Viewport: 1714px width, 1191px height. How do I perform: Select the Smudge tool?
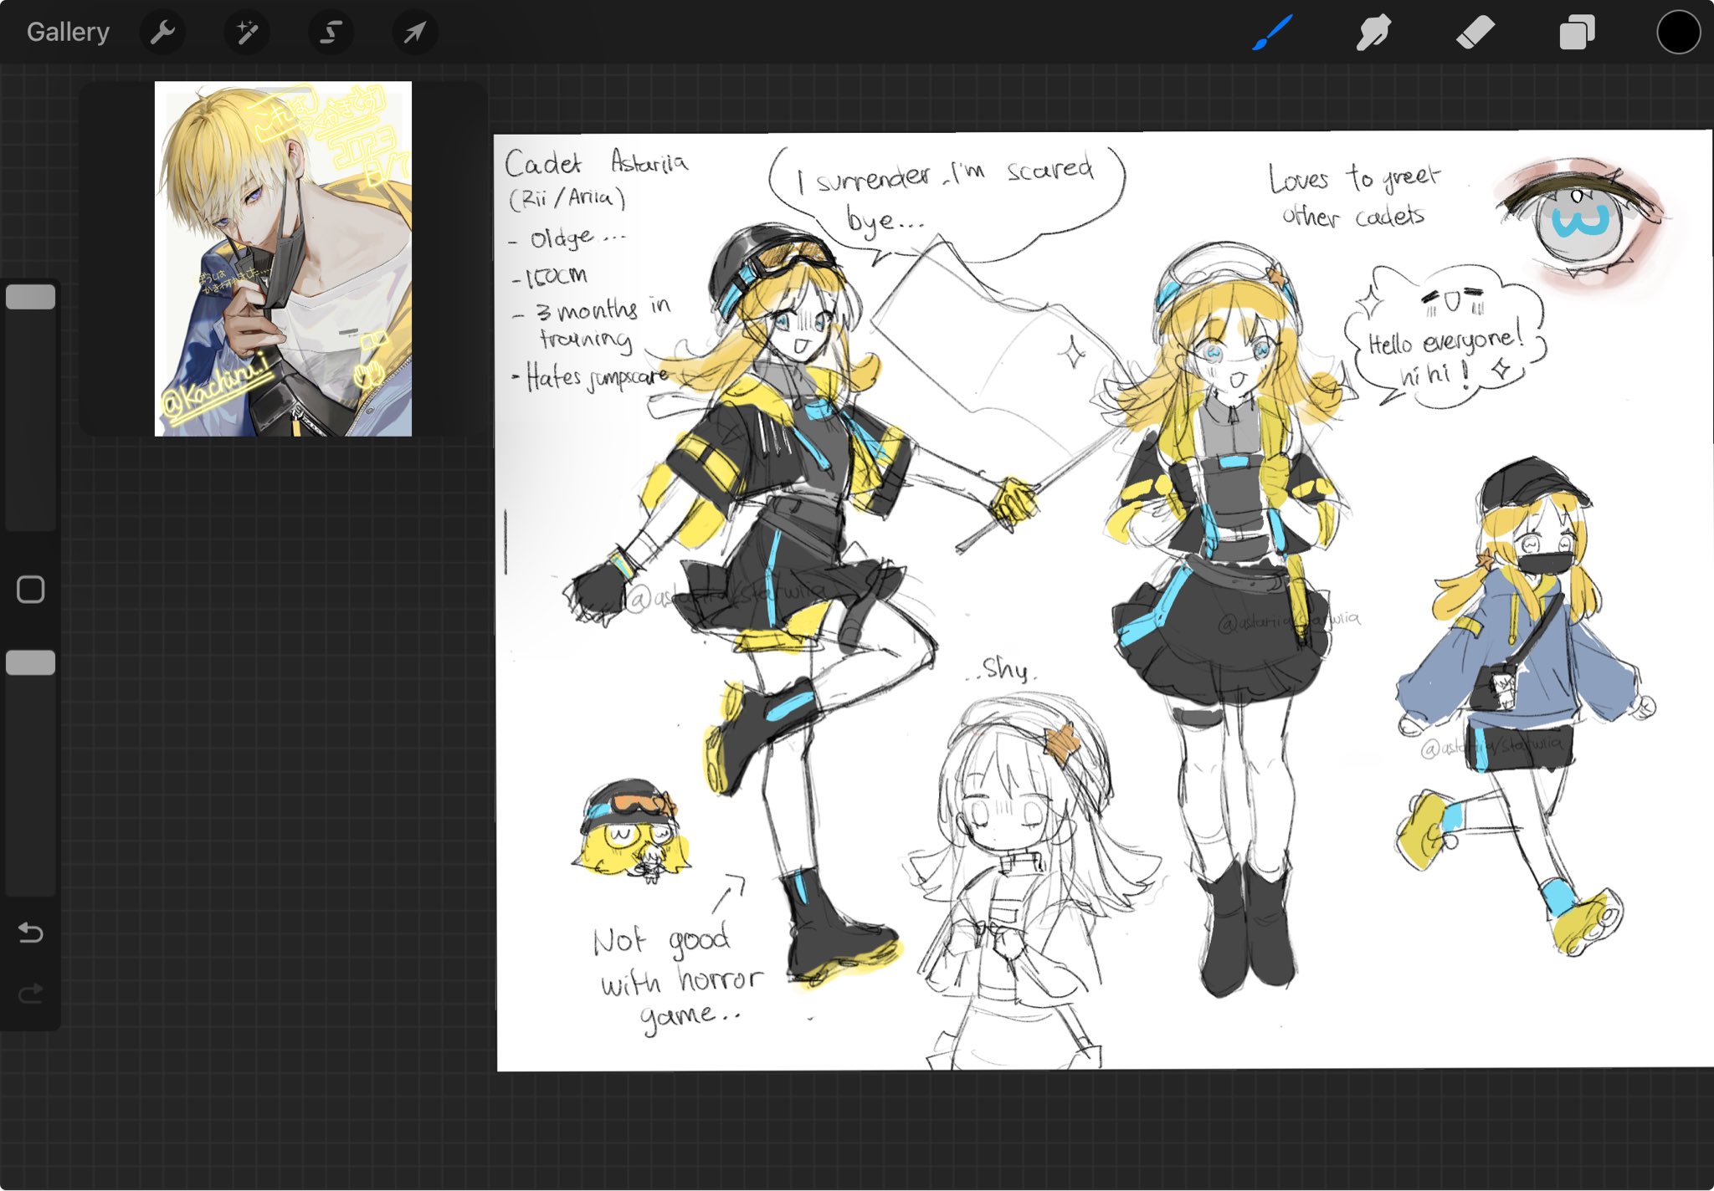pyautogui.click(x=1373, y=33)
